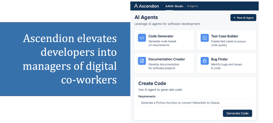Image resolution: width=273 pixels, height=123 pixels.
Task: Click the 'Bug Finder' card title
Action: tap(219, 59)
